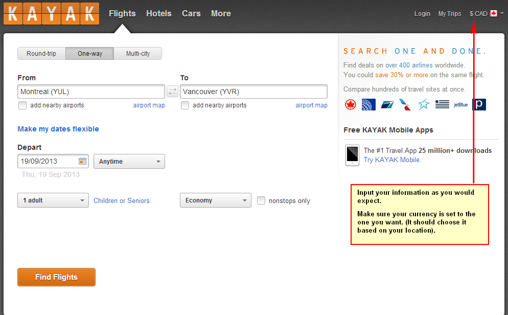The image size is (508, 315).
Task: Swap origin and destination airports
Action: pos(172,92)
